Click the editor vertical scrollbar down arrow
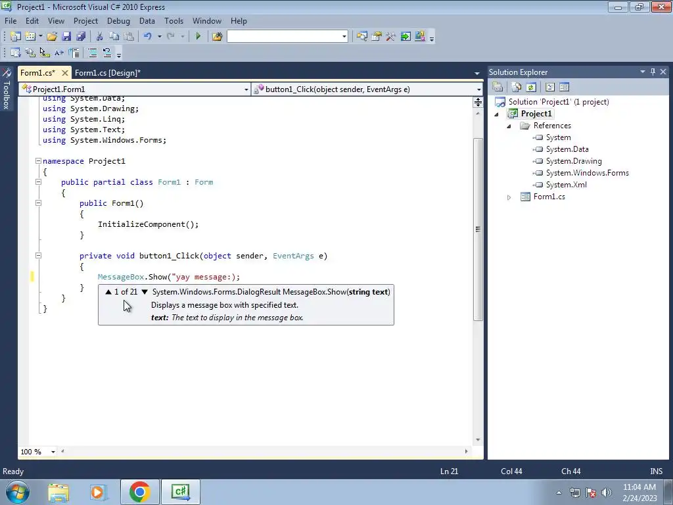Viewport: 673px width, 505px height. [x=478, y=440]
